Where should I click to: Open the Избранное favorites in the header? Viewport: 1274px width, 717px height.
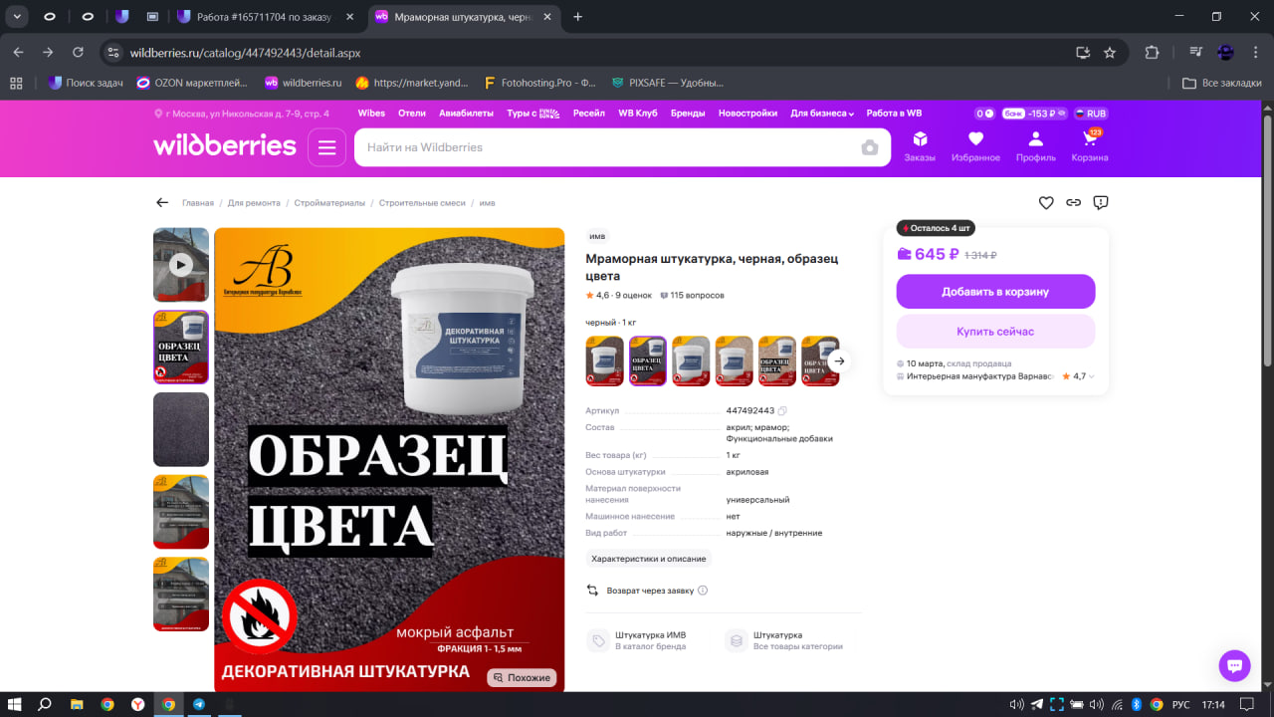975,146
